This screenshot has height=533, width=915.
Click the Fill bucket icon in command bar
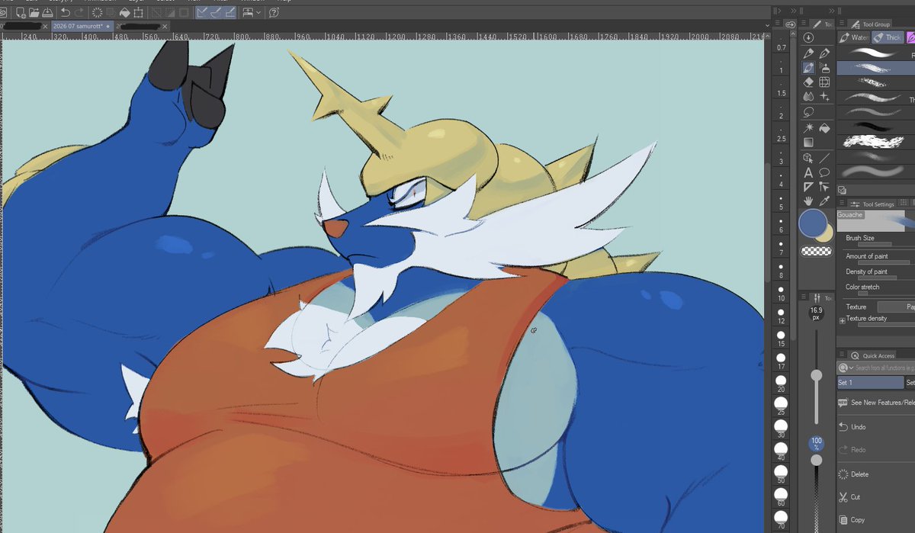[x=124, y=12]
